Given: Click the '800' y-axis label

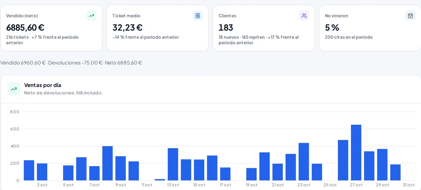Looking at the screenshot, I should coord(14,112).
